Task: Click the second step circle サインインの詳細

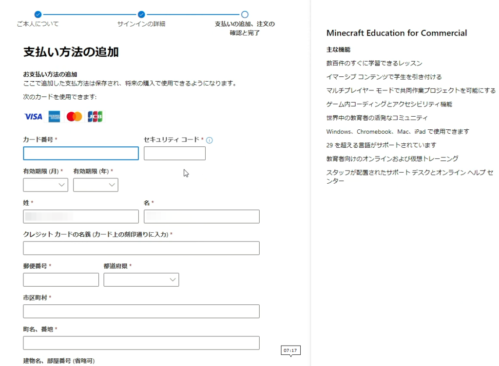Action: pos(141,15)
